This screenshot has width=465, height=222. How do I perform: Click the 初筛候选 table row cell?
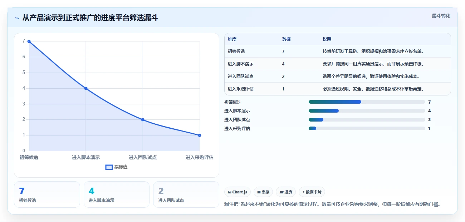click(236, 51)
